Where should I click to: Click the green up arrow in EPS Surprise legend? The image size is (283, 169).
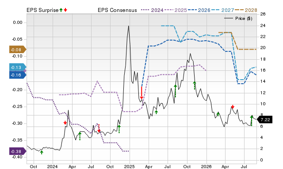[x=61, y=10]
